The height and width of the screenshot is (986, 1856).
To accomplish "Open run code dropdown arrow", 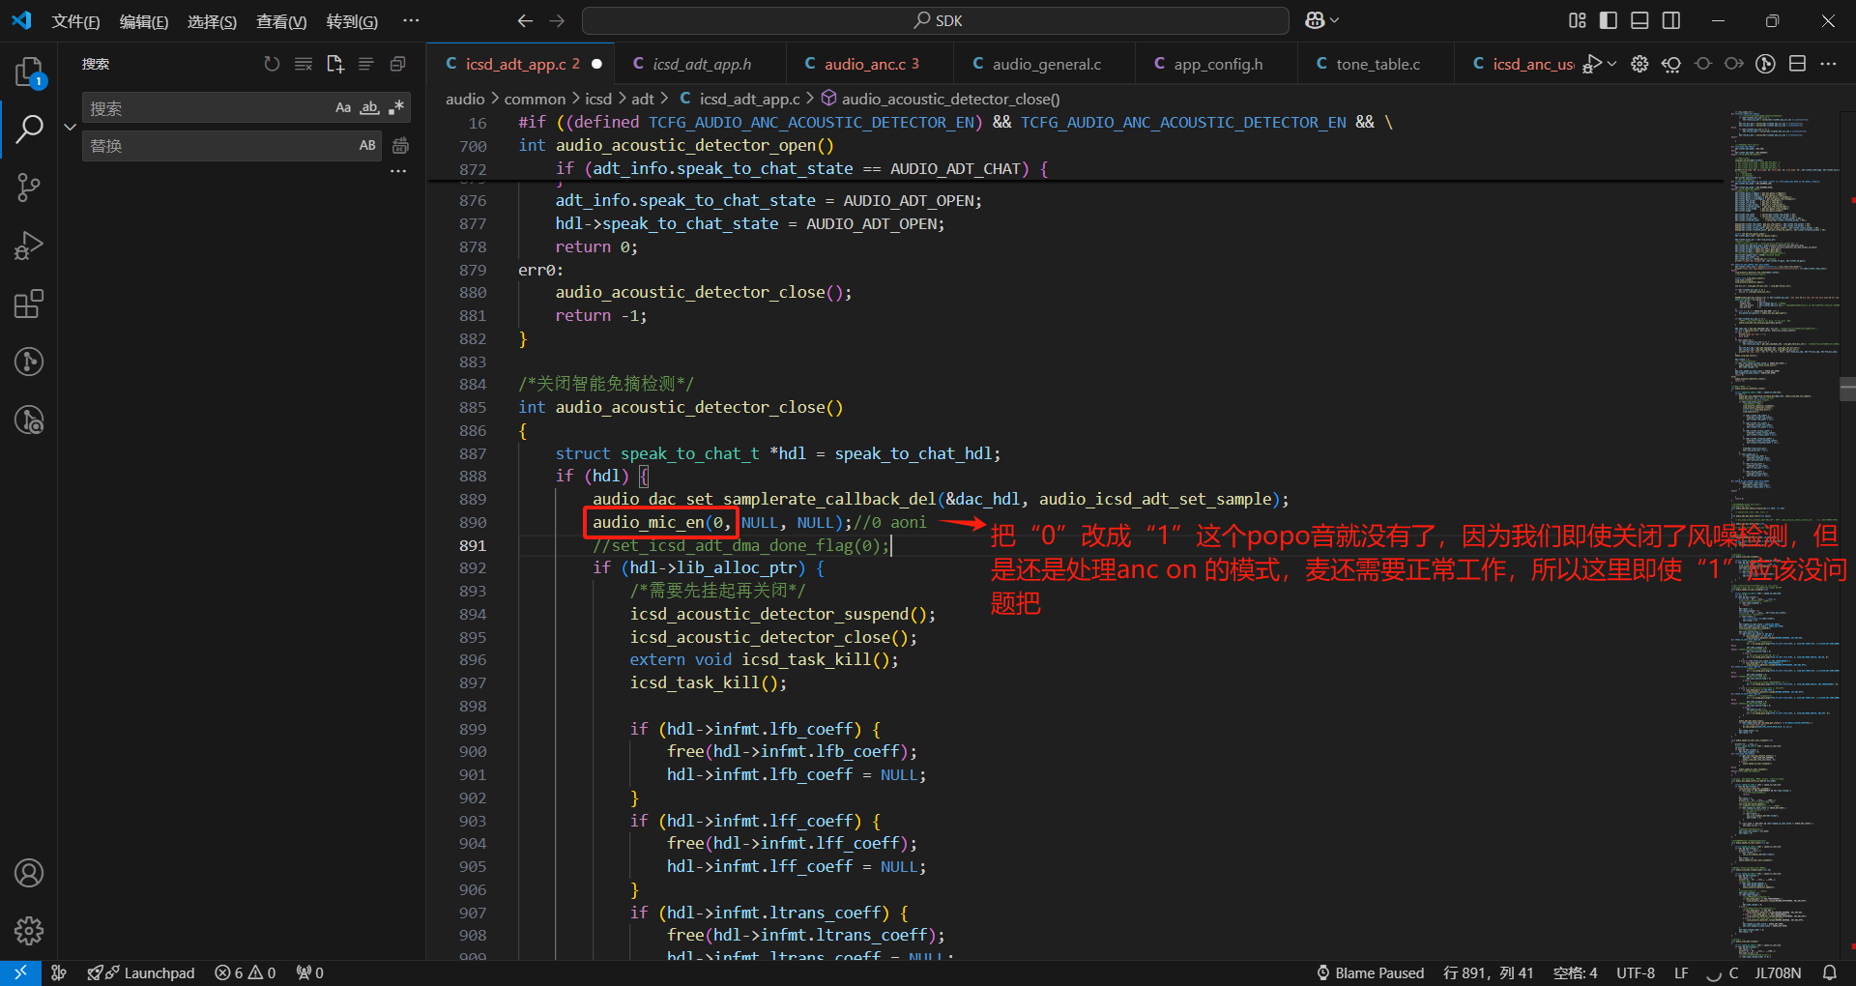I will tap(1611, 64).
